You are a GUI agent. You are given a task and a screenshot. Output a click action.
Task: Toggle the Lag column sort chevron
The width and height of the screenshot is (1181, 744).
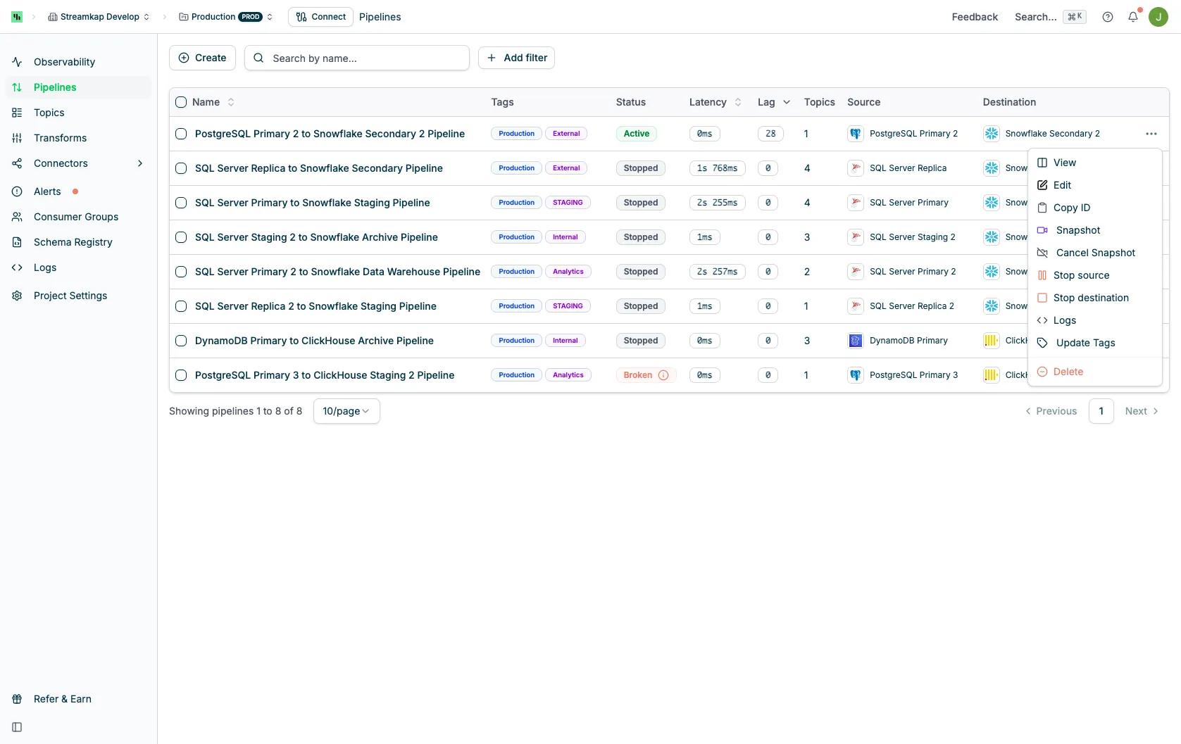pos(787,102)
